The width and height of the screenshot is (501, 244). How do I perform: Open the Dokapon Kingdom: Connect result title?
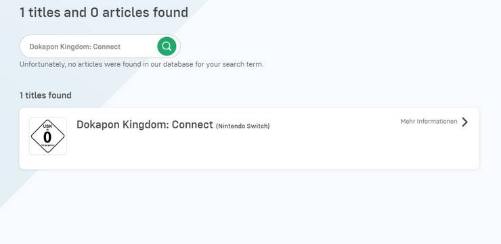pos(145,124)
